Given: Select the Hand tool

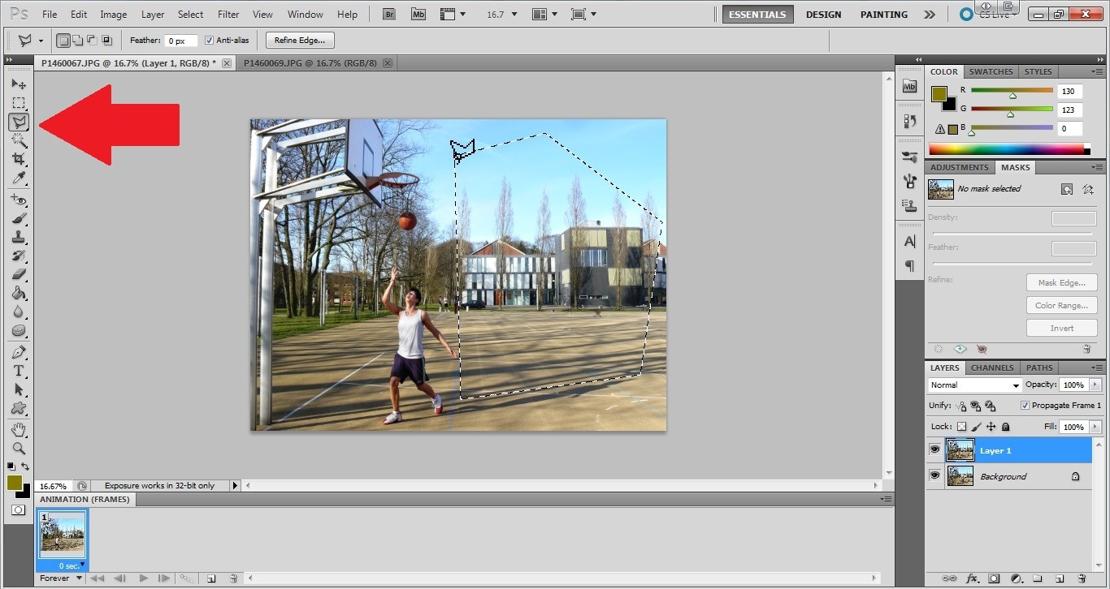Looking at the screenshot, I should click(19, 429).
